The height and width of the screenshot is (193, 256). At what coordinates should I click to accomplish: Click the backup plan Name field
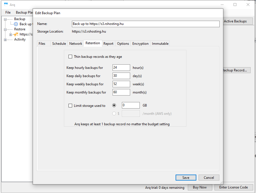click(x=145, y=24)
